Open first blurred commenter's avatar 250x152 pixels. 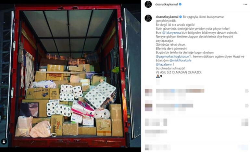148,92
